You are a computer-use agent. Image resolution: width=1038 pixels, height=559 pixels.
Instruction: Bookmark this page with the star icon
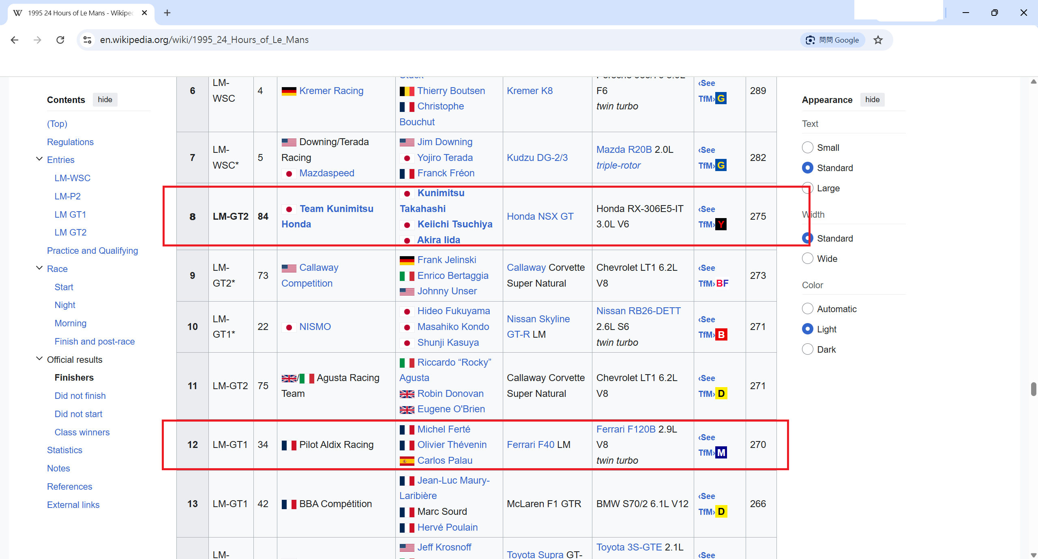point(878,40)
